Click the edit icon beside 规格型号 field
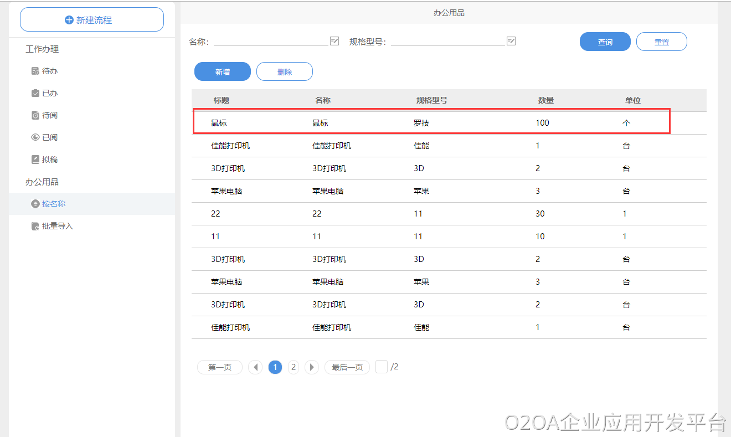Viewport: 731px width, 437px height. pos(511,41)
